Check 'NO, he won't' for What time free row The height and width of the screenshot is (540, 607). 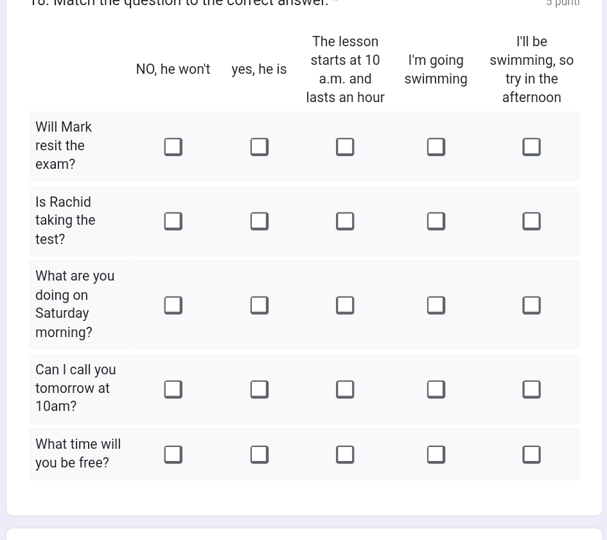click(173, 455)
